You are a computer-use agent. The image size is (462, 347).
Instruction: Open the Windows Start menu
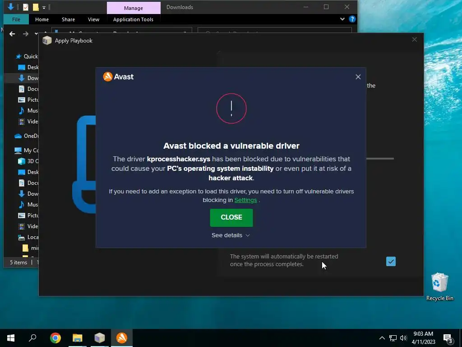(11, 338)
